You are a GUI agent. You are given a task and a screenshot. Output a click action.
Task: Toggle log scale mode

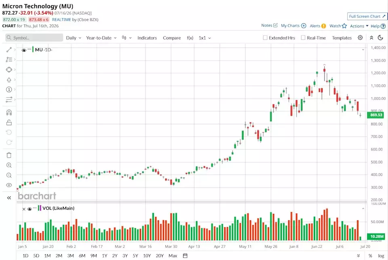(381, 256)
